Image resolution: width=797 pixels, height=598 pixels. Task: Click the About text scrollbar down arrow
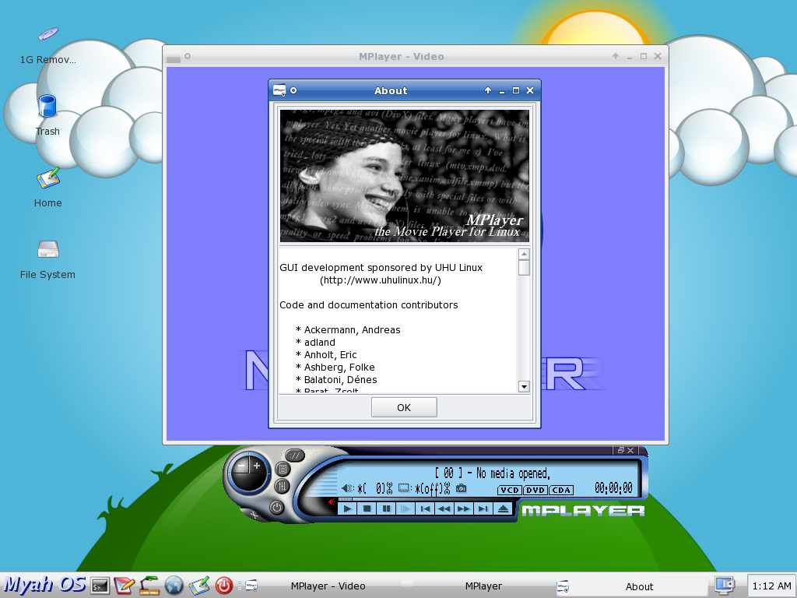click(524, 386)
